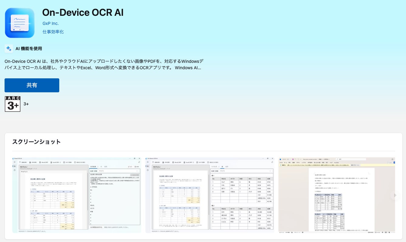Screen dimensions: 406x242
Task: Click the On-Device OCR AI app icon
Action: pos(20,23)
